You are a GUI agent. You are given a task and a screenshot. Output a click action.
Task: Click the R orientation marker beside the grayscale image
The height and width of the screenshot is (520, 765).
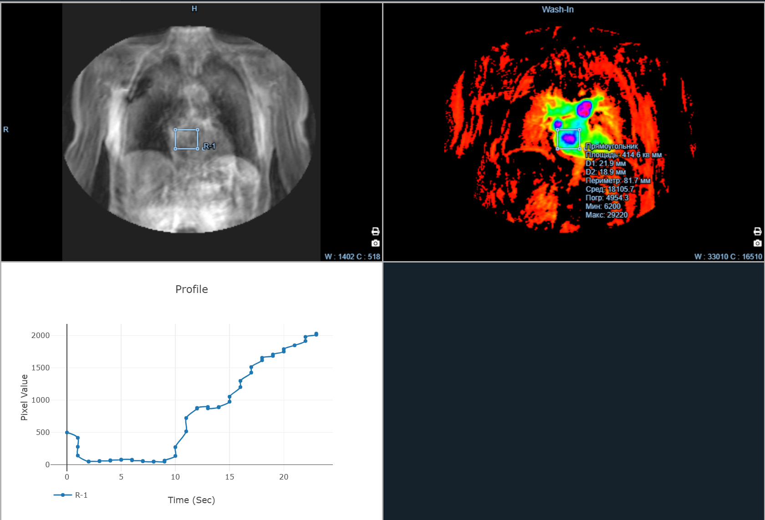coord(6,130)
